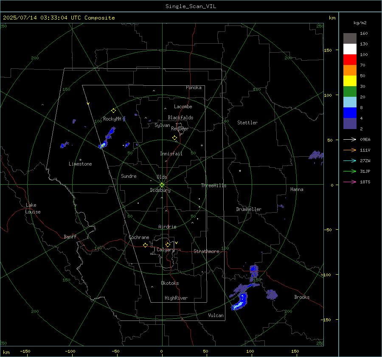Click the purple 2-4 legend swatch

tap(350, 123)
